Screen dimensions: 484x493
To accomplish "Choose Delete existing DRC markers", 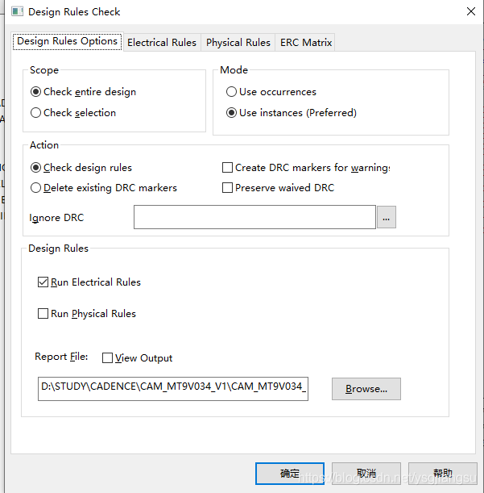I will click(x=36, y=188).
